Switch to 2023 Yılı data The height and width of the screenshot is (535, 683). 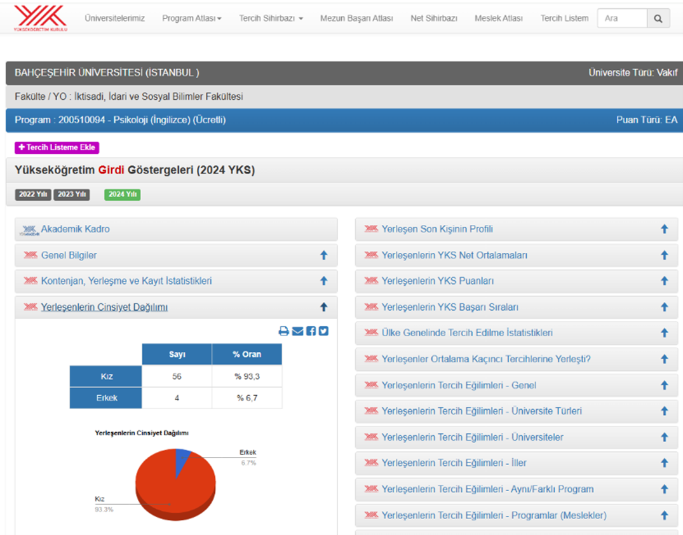pyautogui.click(x=72, y=194)
